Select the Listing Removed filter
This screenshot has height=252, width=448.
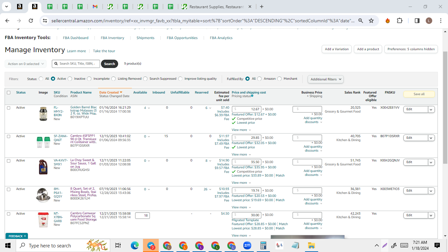click(113, 79)
